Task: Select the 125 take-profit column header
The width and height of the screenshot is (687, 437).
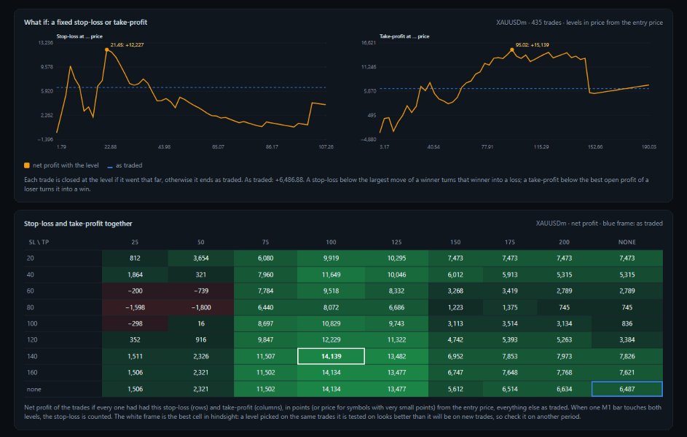Action: (x=396, y=242)
